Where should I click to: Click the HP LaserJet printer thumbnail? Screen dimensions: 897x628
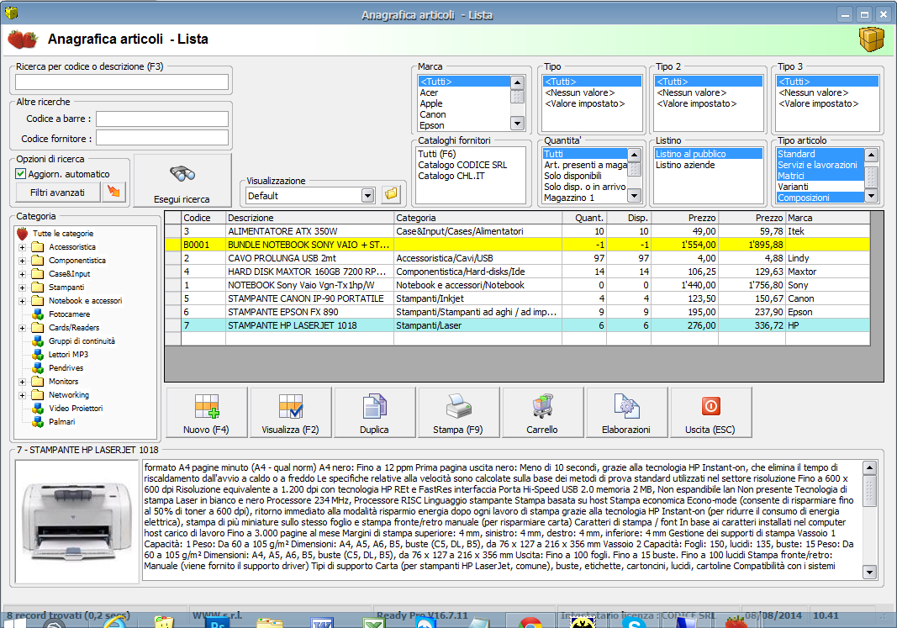click(77, 521)
